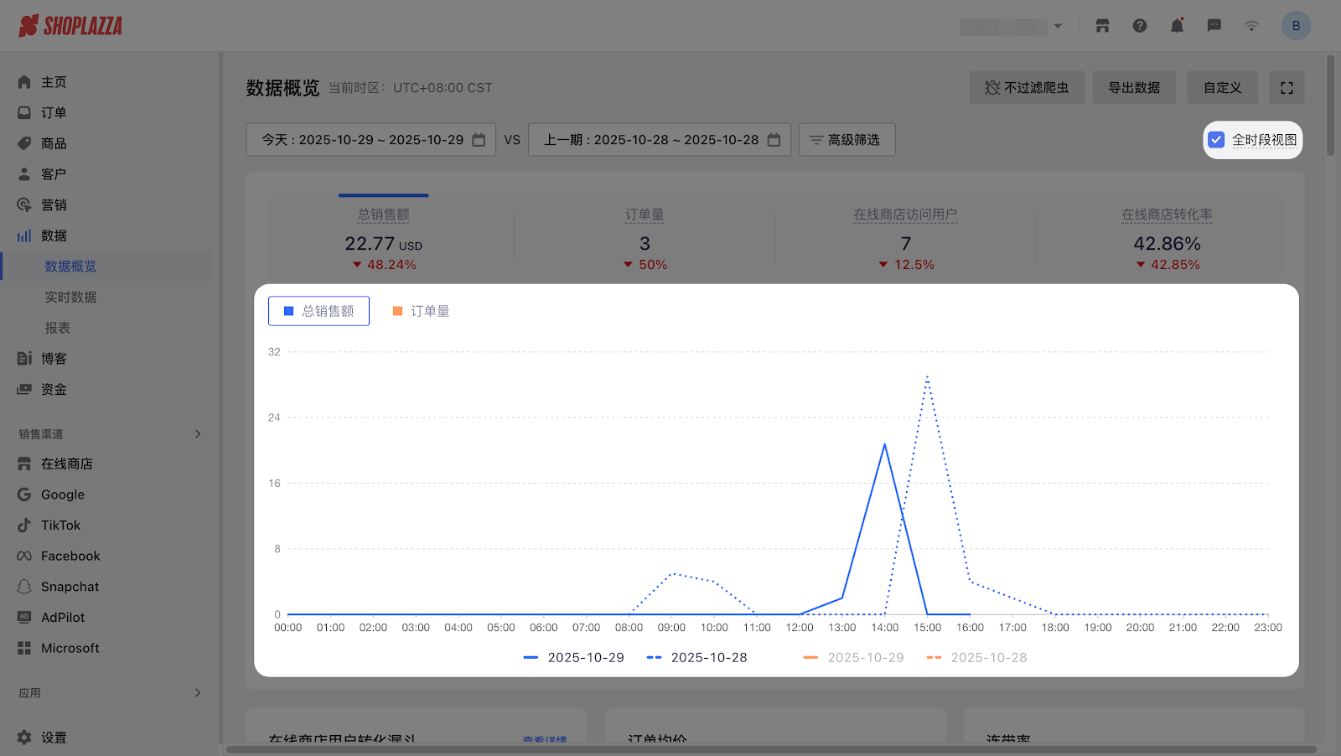Click the 不过滤爬虫 button
This screenshot has height=756, width=1341.
1026,88
